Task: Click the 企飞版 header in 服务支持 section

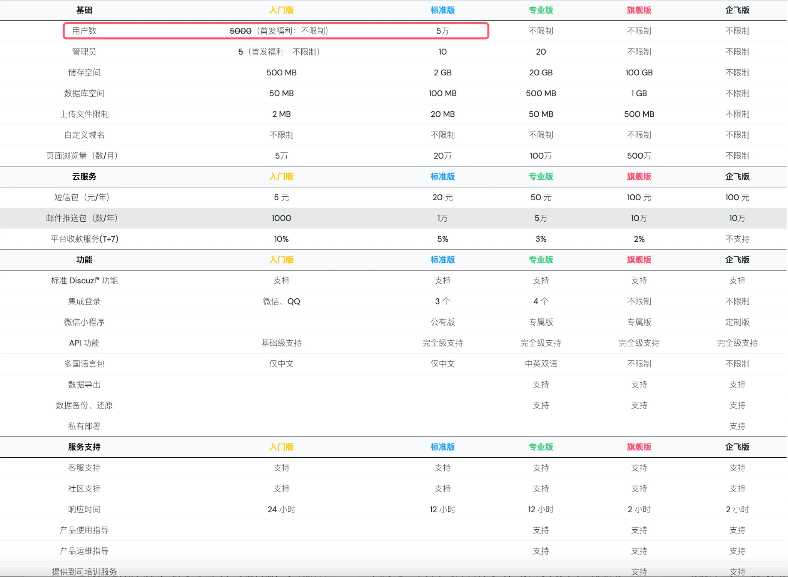Action: coord(737,447)
